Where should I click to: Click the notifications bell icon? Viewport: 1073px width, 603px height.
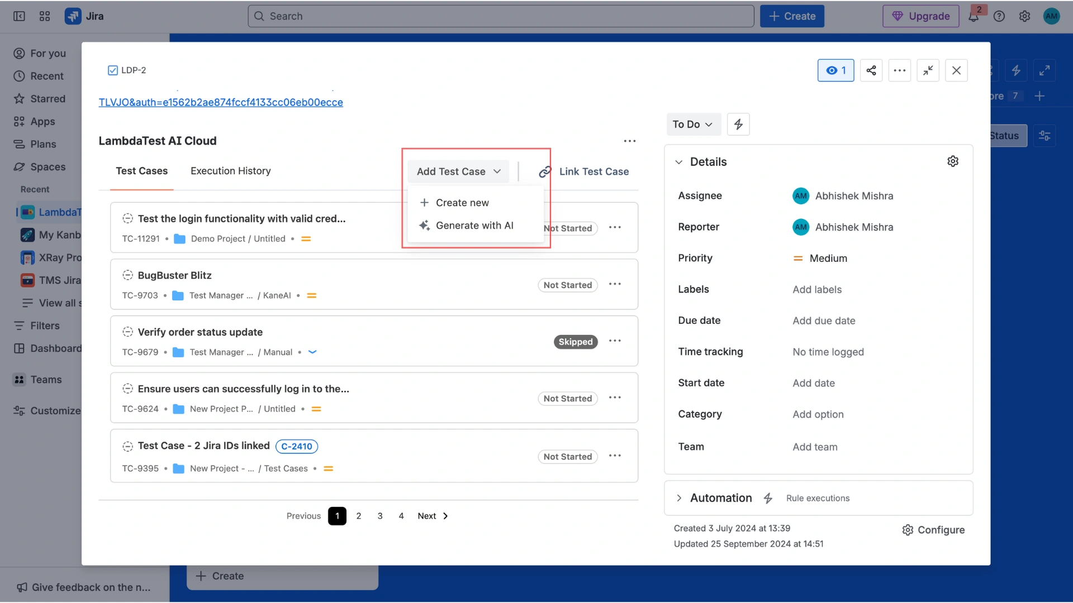pyautogui.click(x=973, y=16)
